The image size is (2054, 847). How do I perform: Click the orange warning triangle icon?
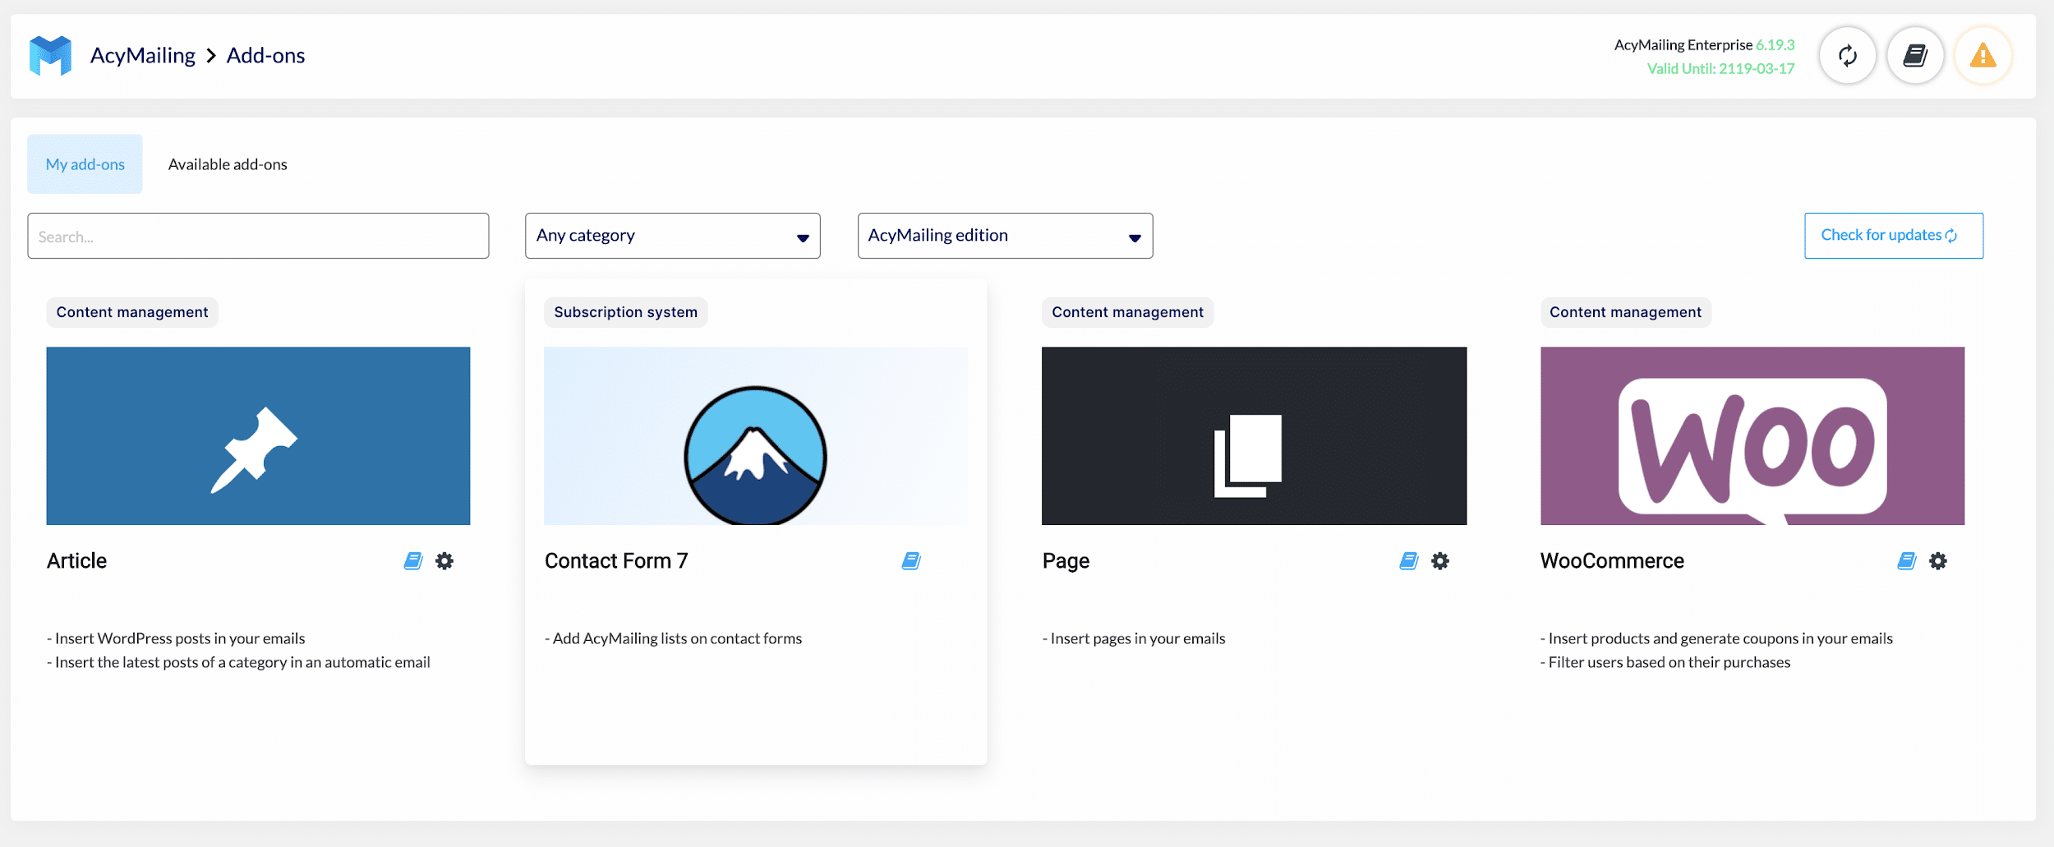[x=1983, y=56]
